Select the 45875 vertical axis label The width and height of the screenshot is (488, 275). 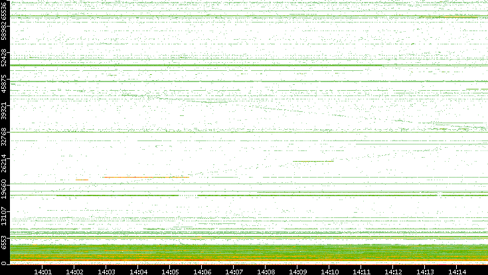5,87
